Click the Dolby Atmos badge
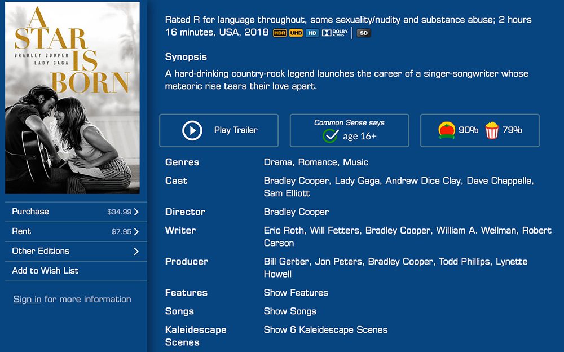The width and height of the screenshot is (564, 352). click(335, 33)
